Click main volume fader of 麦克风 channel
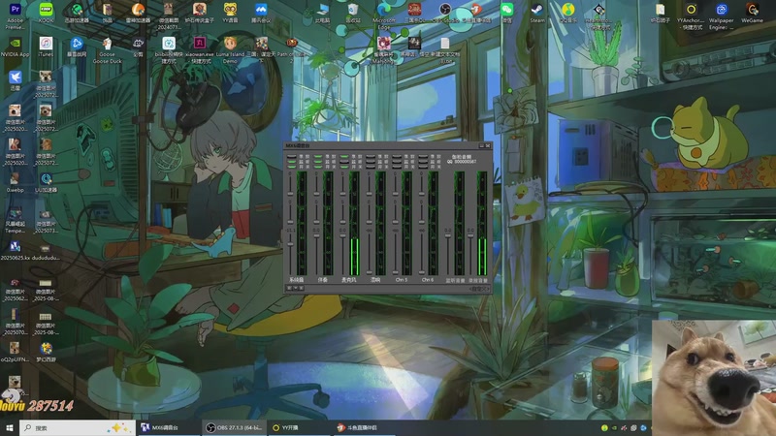 tap(343, 235)
